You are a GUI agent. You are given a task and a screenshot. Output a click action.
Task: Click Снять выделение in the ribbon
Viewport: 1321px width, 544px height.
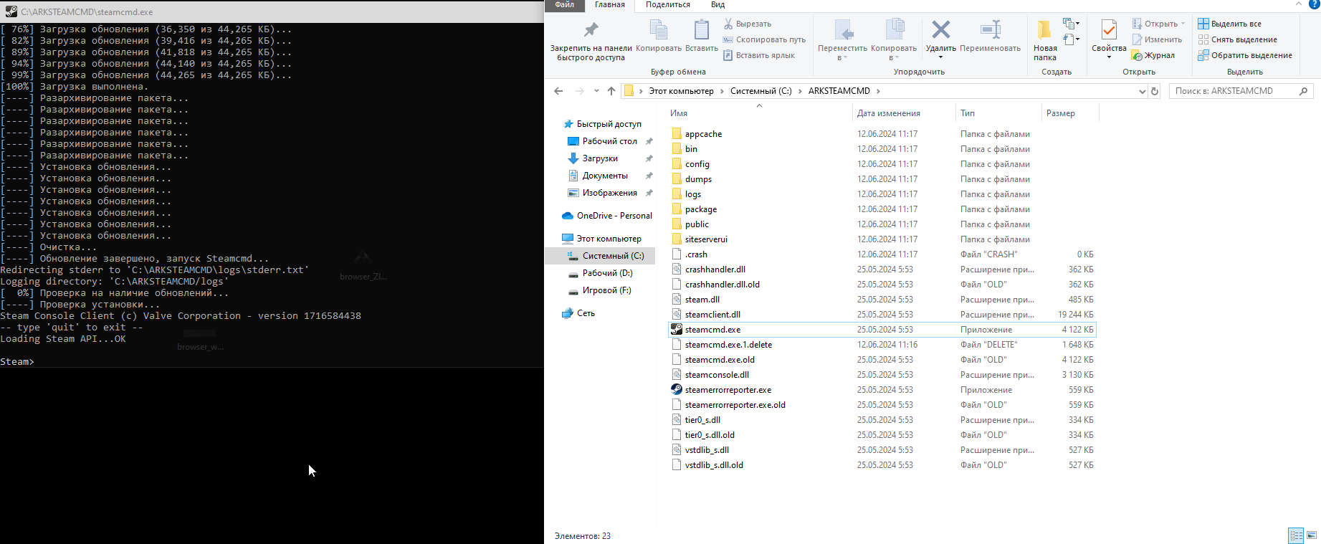1238,39
